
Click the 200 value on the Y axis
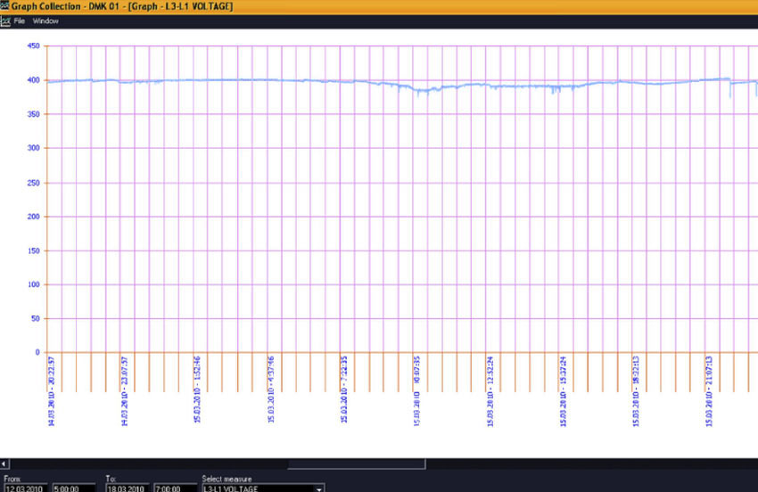point(32,217)
